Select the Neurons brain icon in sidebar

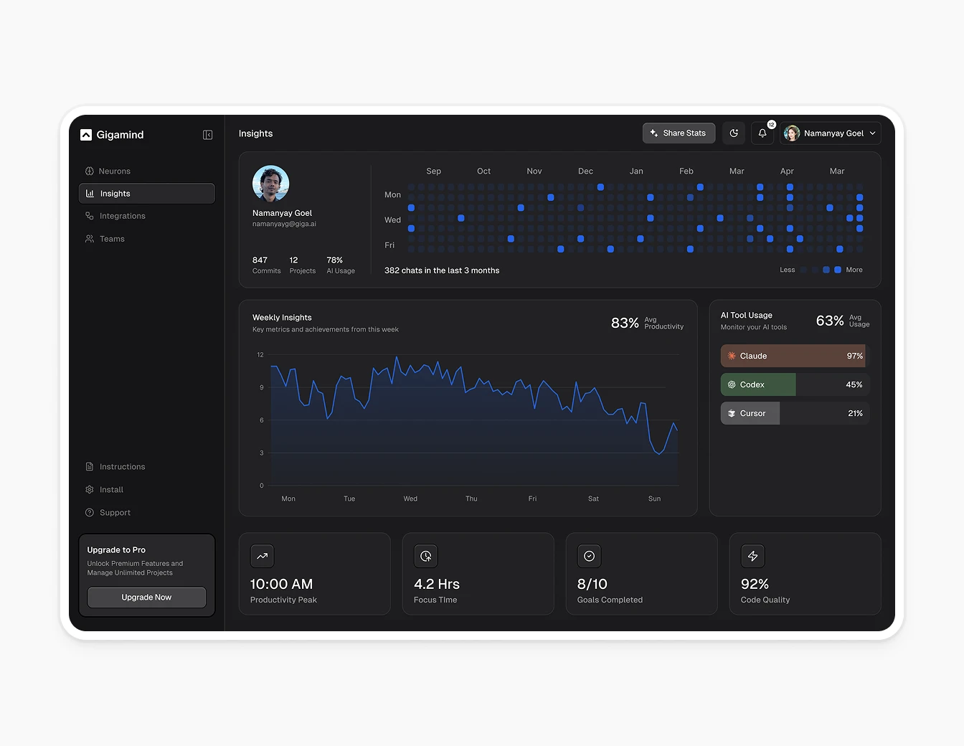click(90, 171)
